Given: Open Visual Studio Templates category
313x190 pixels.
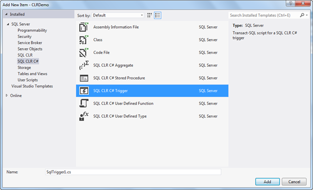Looking at the screenshot, I should [x=32, y=86].
